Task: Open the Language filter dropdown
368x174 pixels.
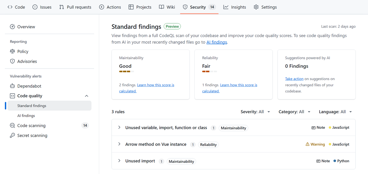Action: click(335, 112)
